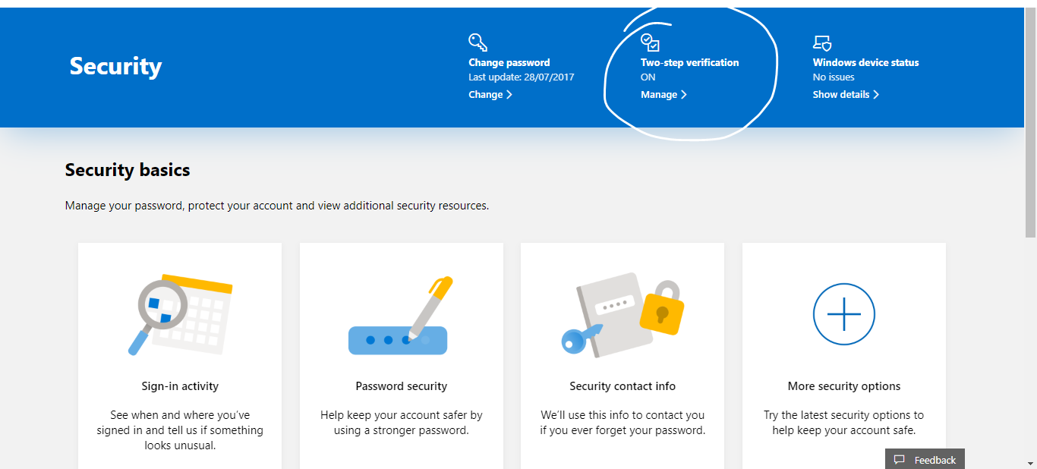Open the Password security card title
The width and height of the screenshot is (1037, 469).
[x=402, y=386]
